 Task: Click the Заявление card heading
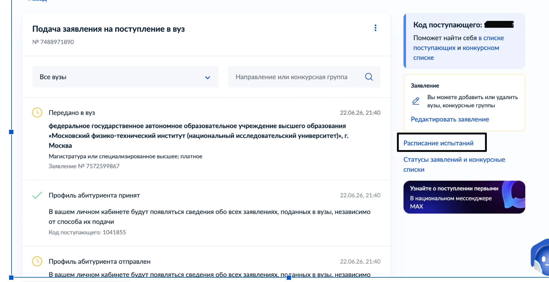tap(425, 85)
